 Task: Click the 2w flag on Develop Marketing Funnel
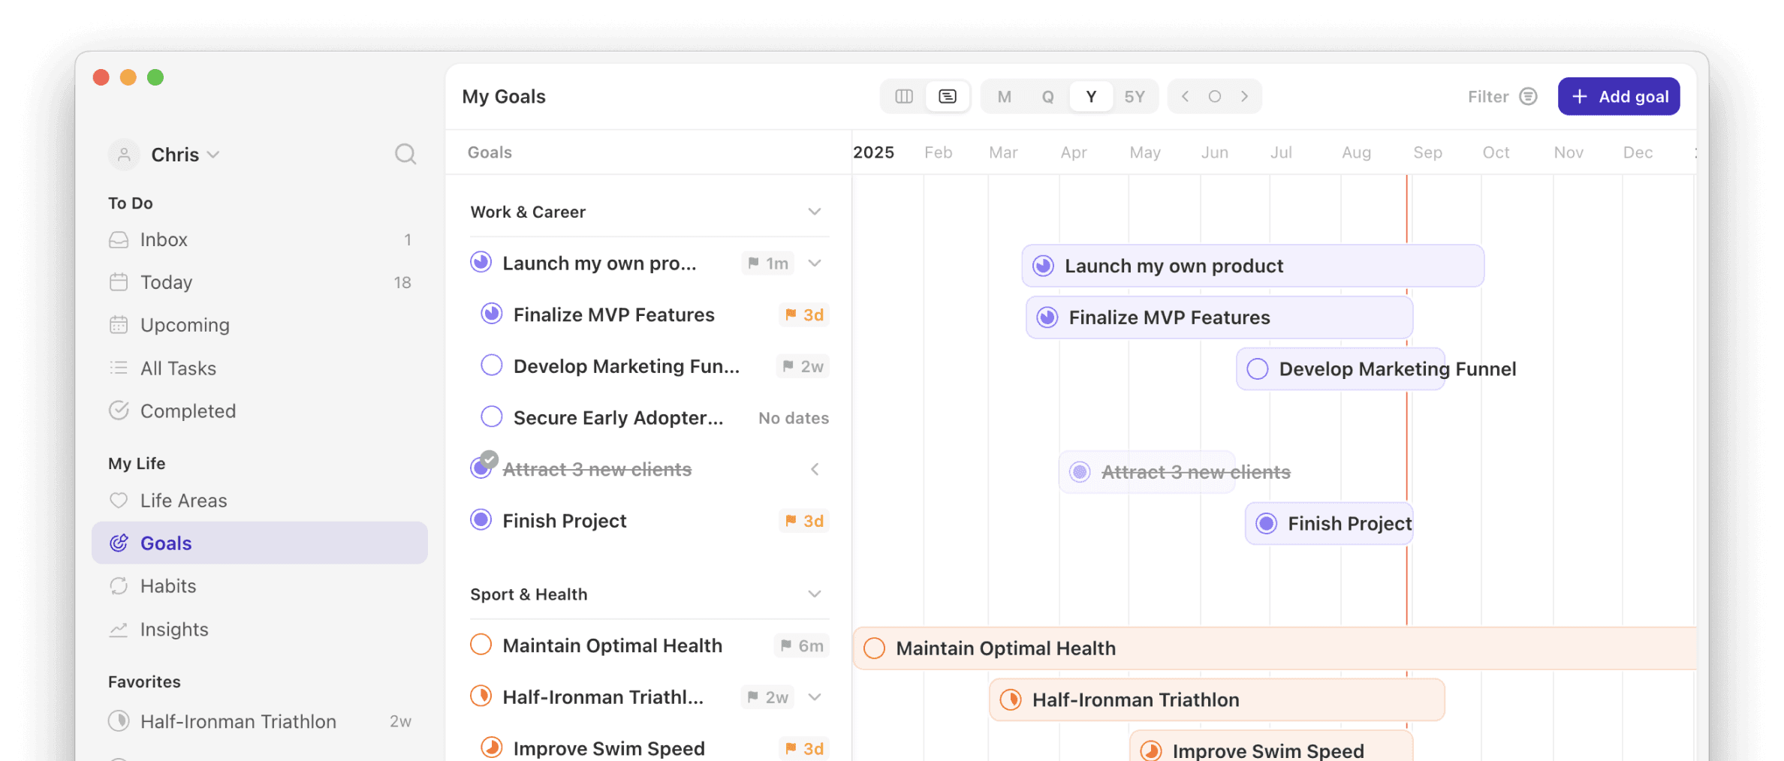pos(803,366)
